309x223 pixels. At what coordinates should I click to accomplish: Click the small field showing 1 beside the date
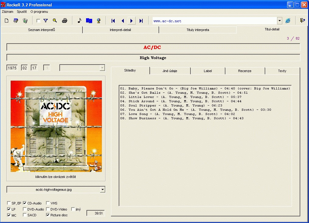click(x=47, y=68)
